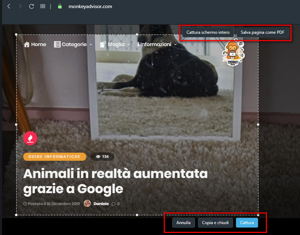Click the monkeyadvisor.com address field
The image size is (300, 235).
(90, 6)
